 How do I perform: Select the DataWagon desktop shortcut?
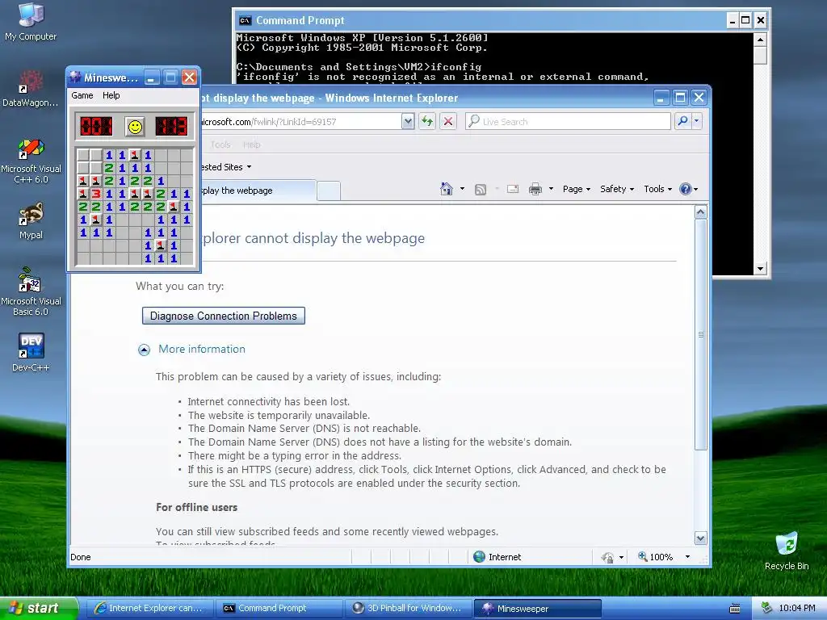tap(31, 88)
